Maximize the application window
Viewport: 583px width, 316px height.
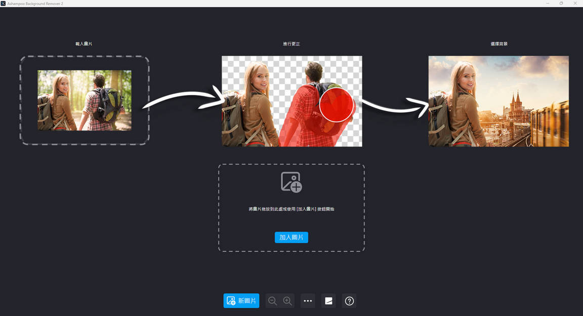click(561, 4)
